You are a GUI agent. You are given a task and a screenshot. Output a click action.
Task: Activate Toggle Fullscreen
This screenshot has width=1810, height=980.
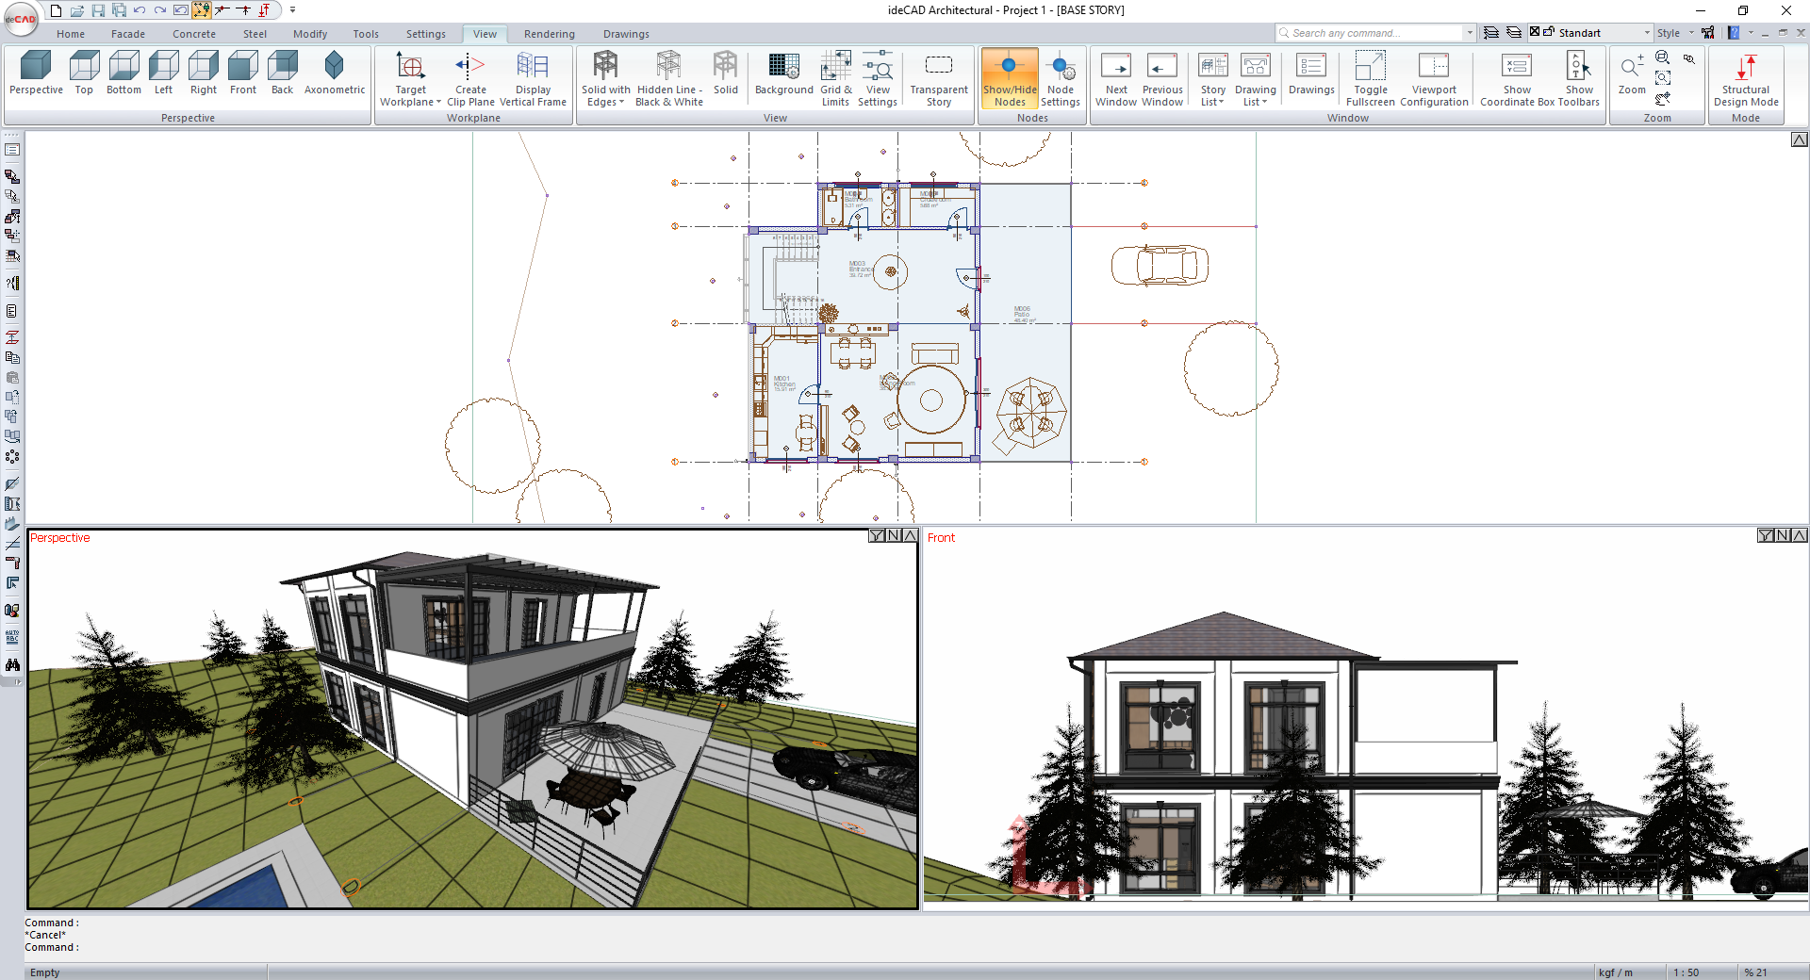[1370, 79]
